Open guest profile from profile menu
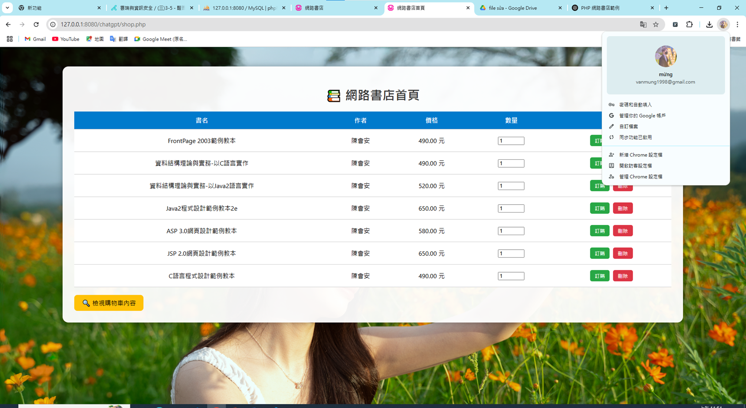 tap(635, 166)
